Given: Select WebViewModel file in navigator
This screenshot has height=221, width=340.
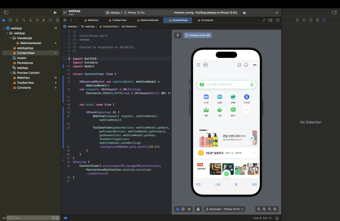Looking at the screenshot, I should point(31,43).
